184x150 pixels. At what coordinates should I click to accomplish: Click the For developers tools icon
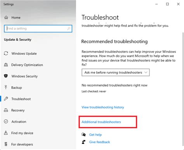point(6,144)
